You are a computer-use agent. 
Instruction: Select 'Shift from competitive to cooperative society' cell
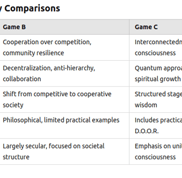tap(65, 100)
